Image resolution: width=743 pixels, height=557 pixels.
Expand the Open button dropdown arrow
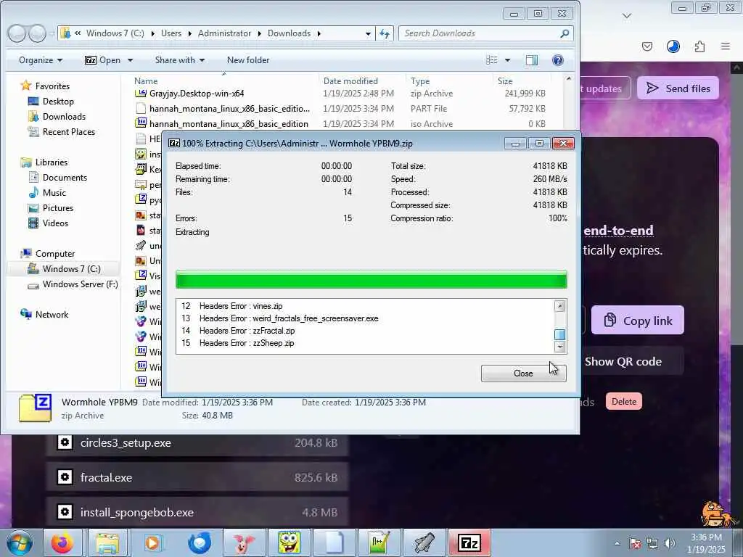point(131,60)
